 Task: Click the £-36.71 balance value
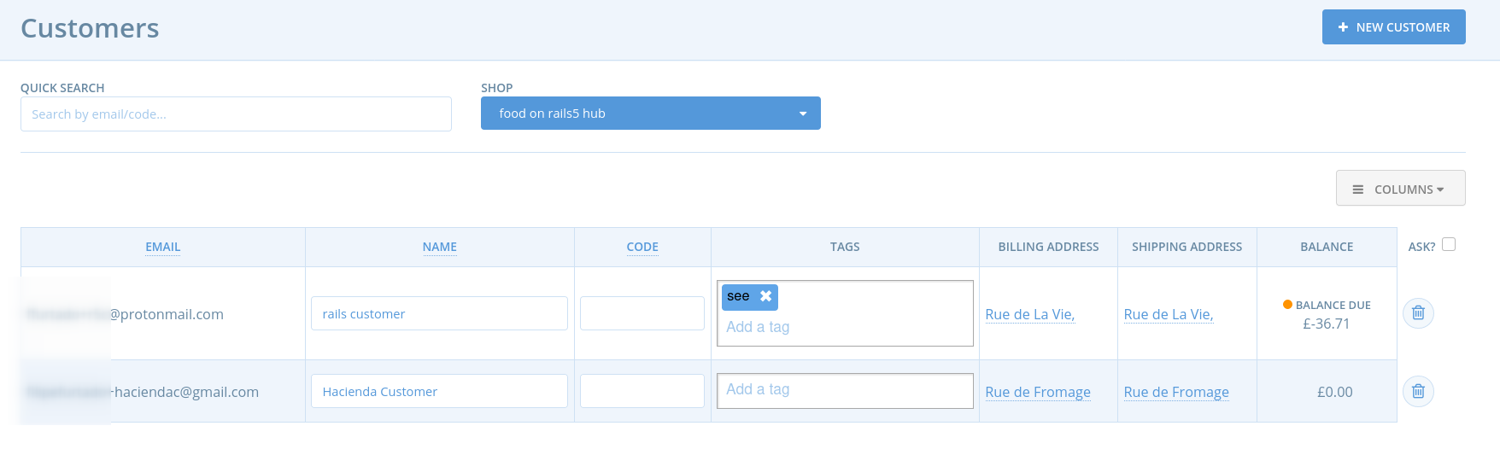[1327, 324]
